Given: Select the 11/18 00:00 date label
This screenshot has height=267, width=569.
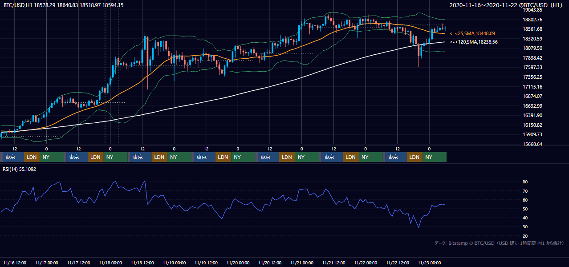Looking at the screenshot, I should 110,263.
